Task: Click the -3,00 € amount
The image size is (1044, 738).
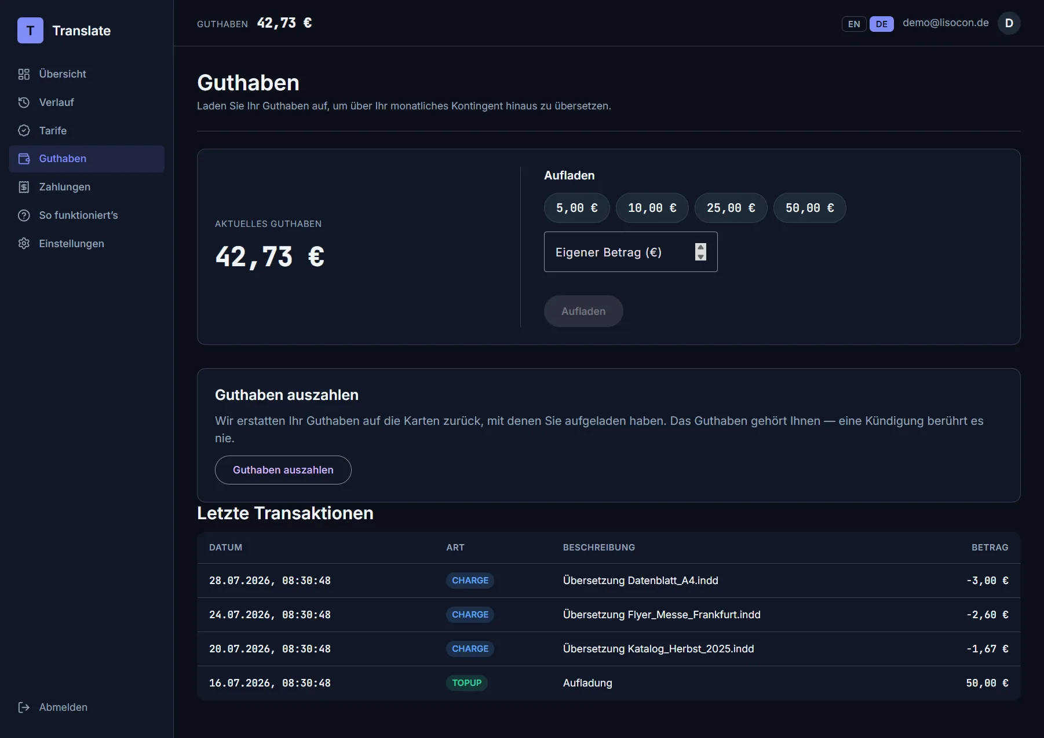Action: click(x=987, y=581)
